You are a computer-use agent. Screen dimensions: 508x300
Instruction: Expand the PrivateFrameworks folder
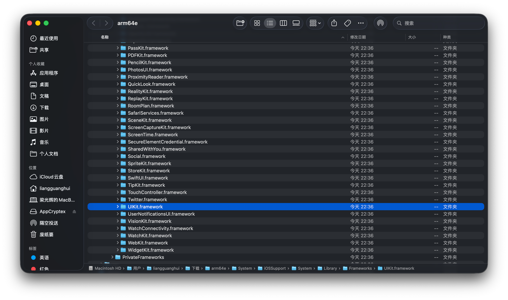click(x=112, y=257)
